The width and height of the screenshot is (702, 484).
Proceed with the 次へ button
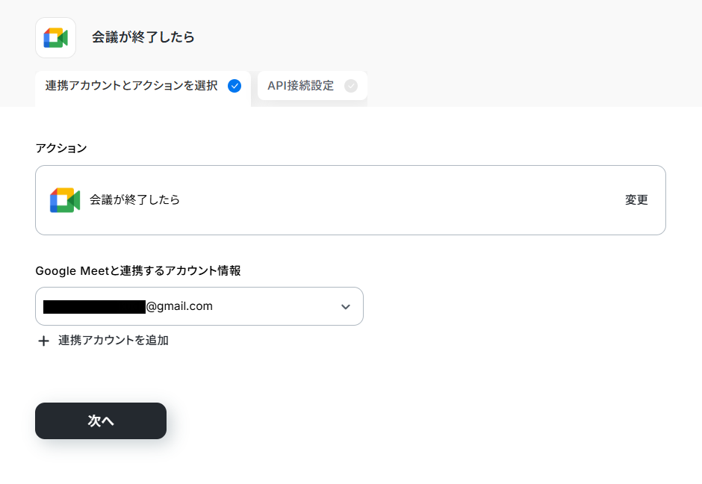tap(101, 421)
